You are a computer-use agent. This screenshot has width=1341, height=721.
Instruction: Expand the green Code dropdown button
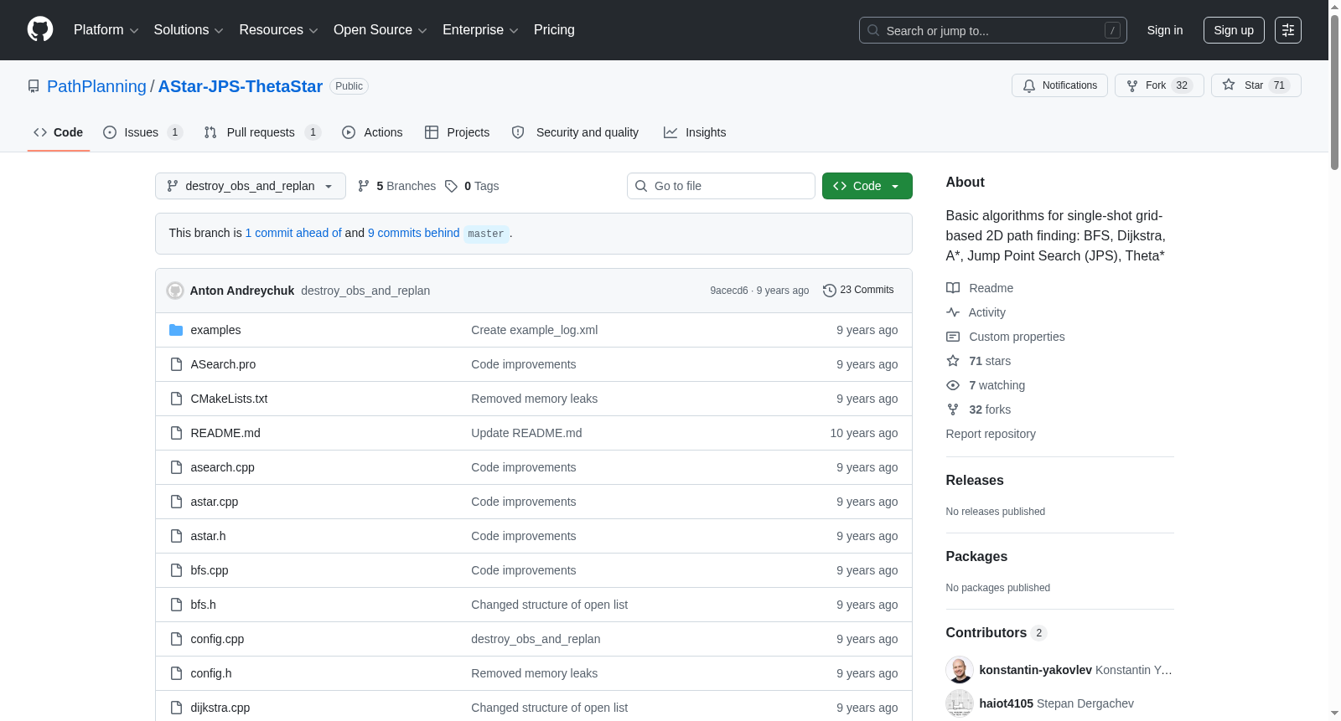click(x=867, y=186)
